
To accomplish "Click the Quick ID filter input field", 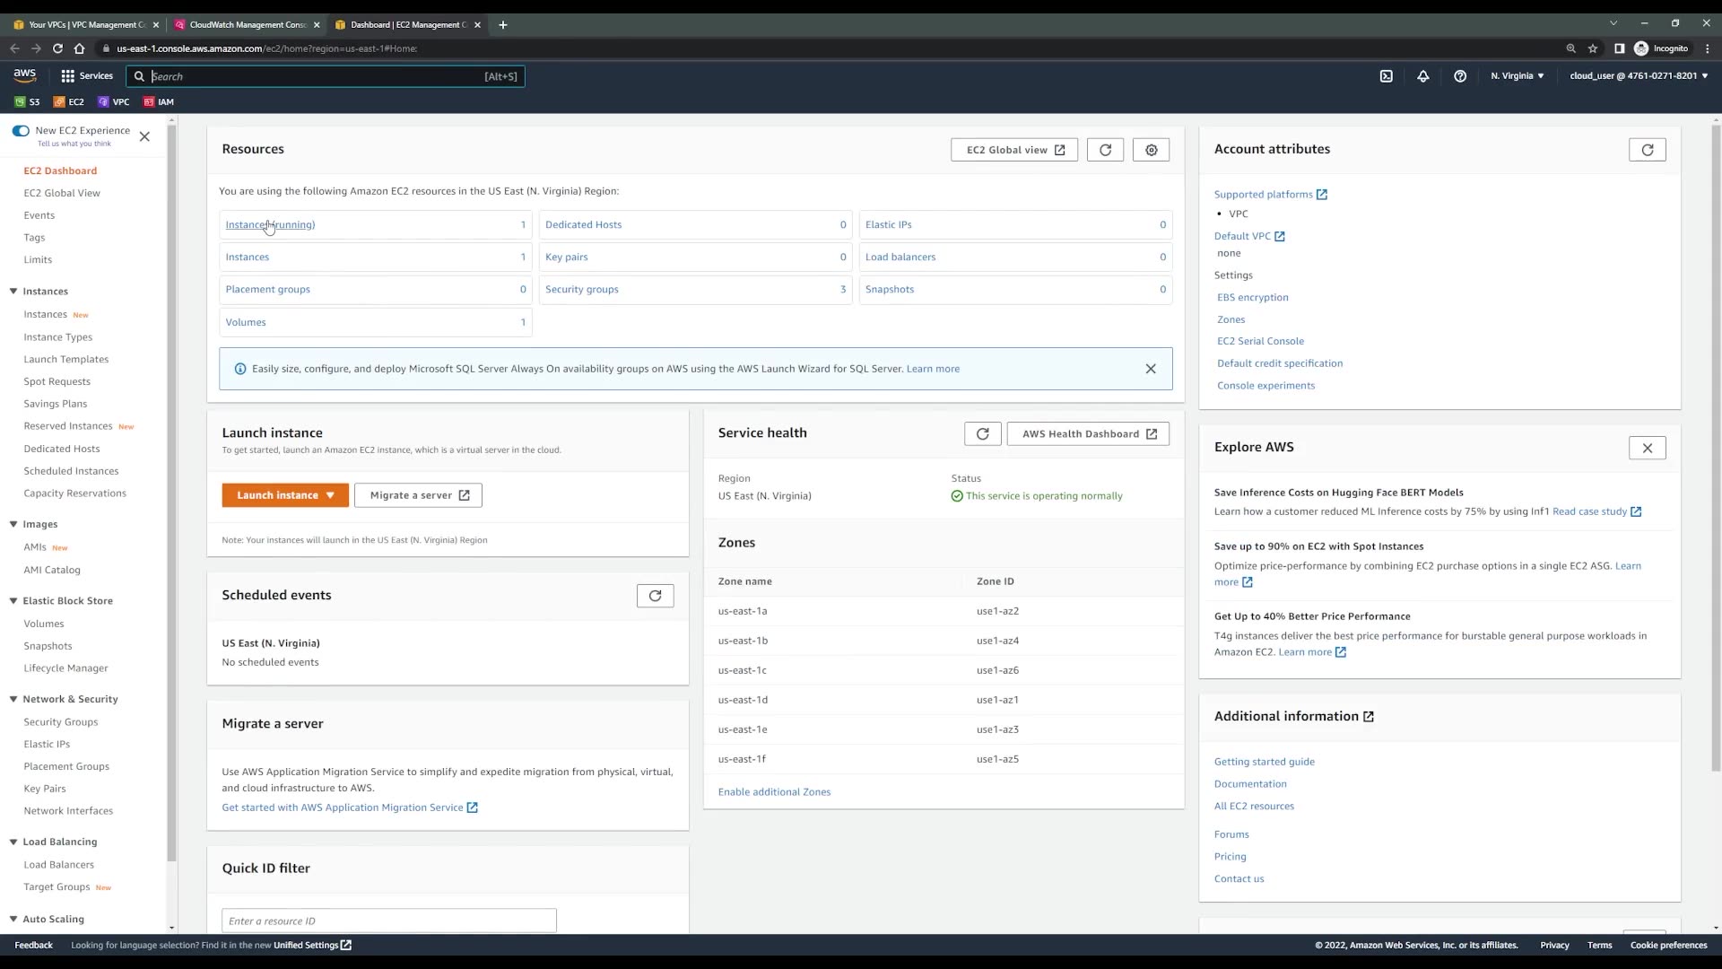I will [388, 921].
